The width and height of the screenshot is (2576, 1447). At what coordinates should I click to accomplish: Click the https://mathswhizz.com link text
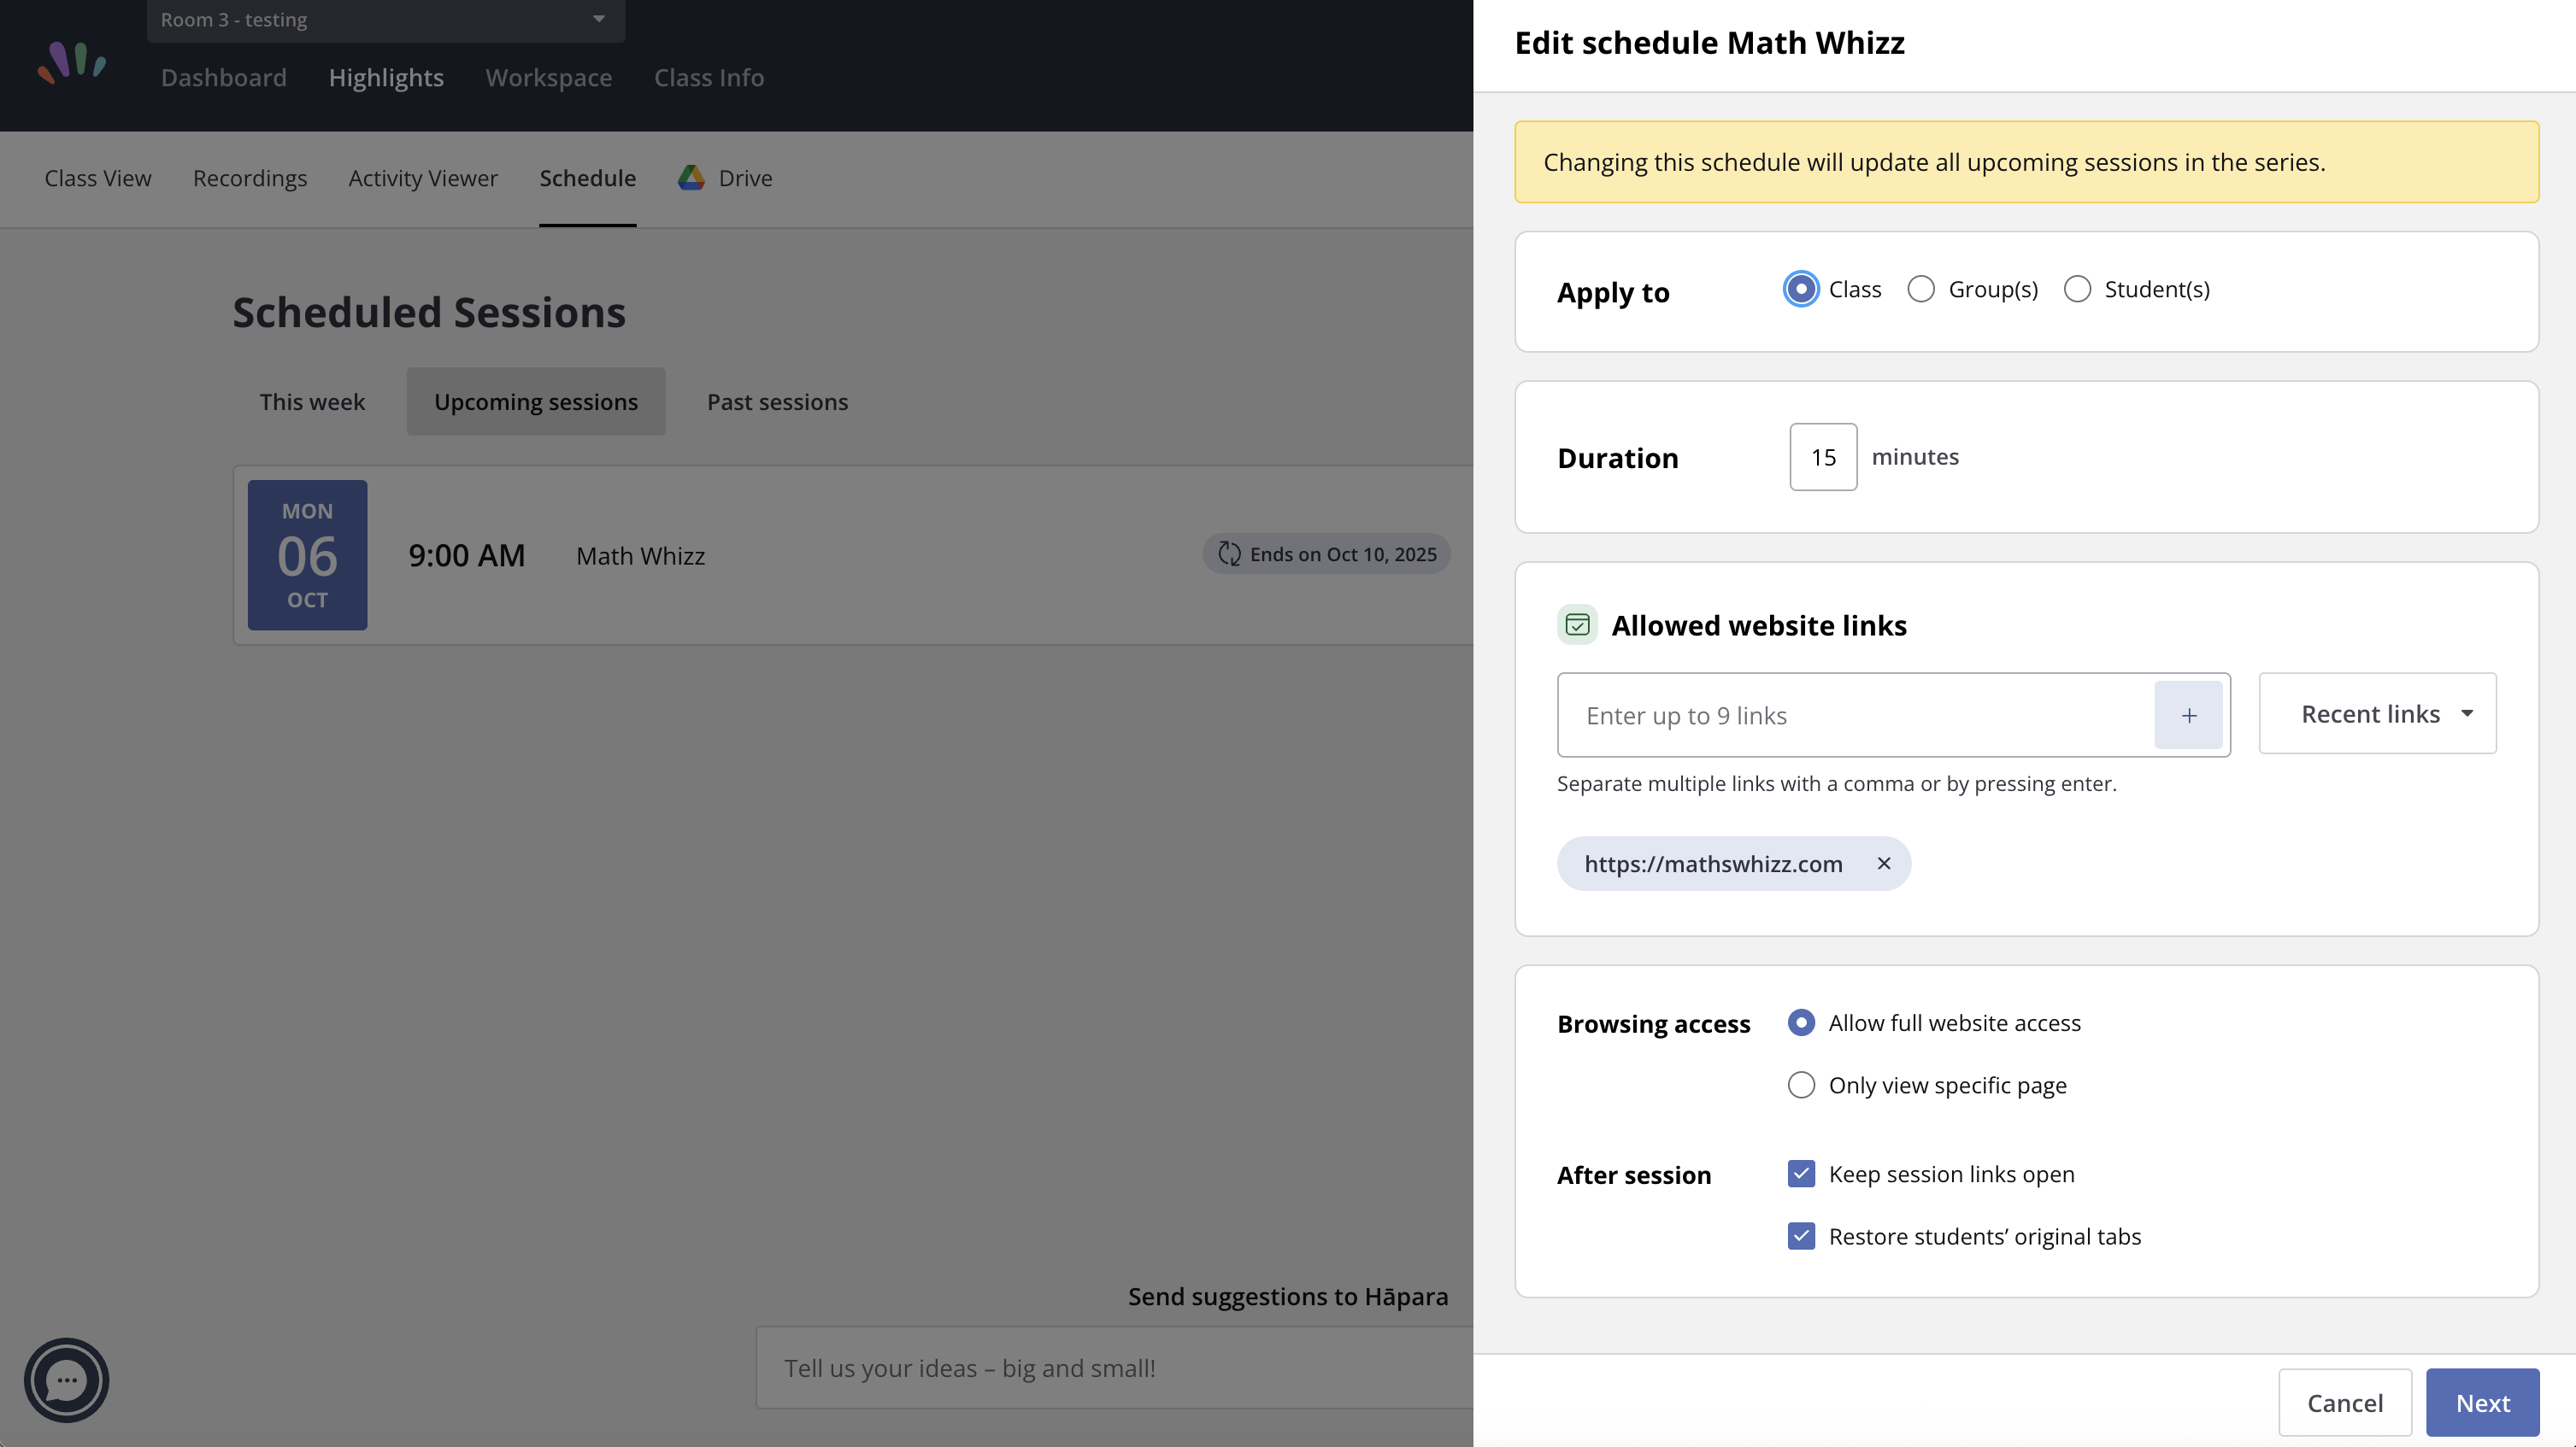coord(1713,864)
